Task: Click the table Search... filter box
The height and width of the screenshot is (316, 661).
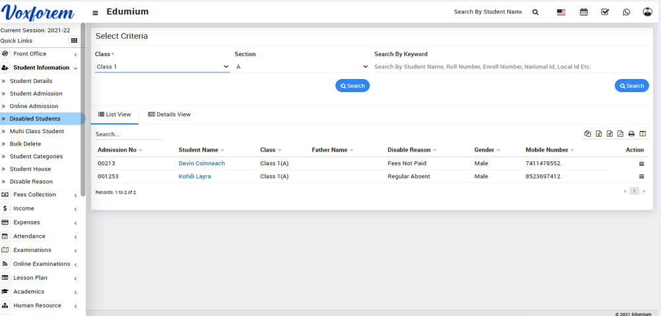Action: [128, 134]
